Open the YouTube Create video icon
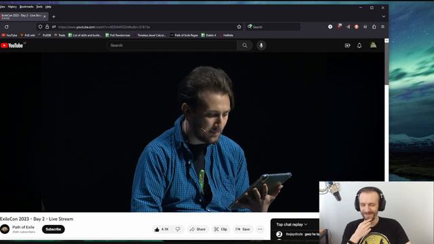This screenshot has height=244, width=434. (x=347, y=45)
